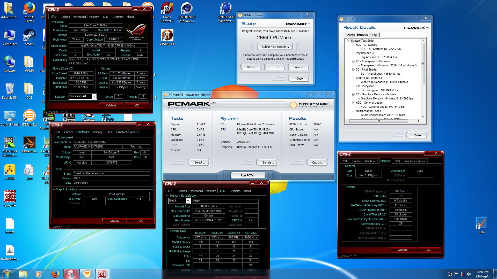Click the taskbar clock showing 9:56 PM
Screen dimensions: 497x279
tap(483, 274)
